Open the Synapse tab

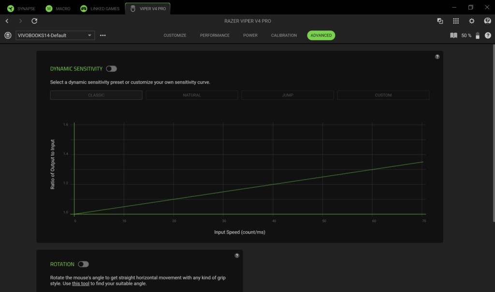pos(21,9)
